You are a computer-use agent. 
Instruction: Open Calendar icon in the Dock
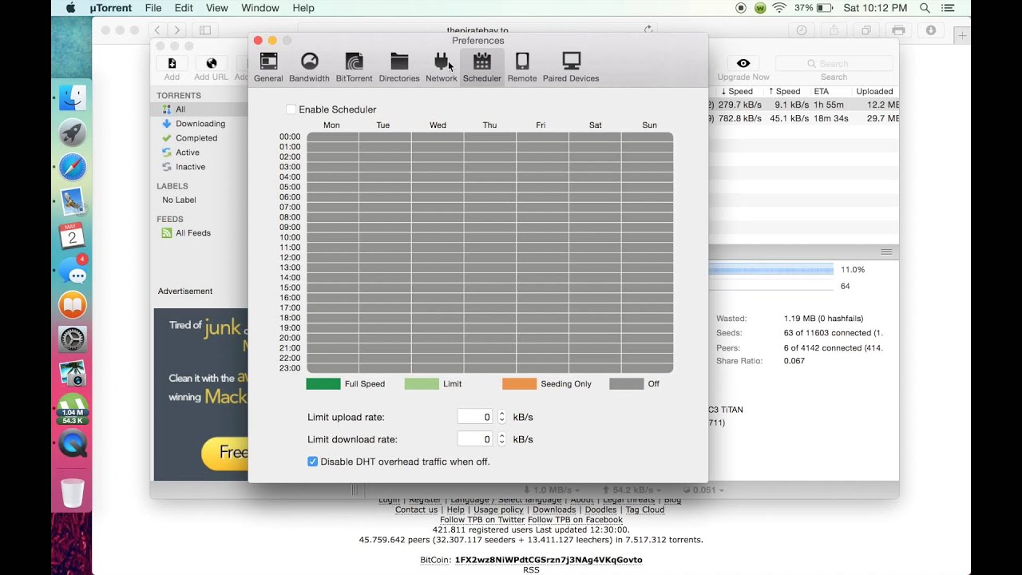pos(73,236)
